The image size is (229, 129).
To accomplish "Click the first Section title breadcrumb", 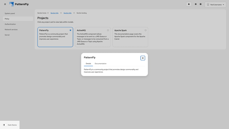I will tap(54, 13).
